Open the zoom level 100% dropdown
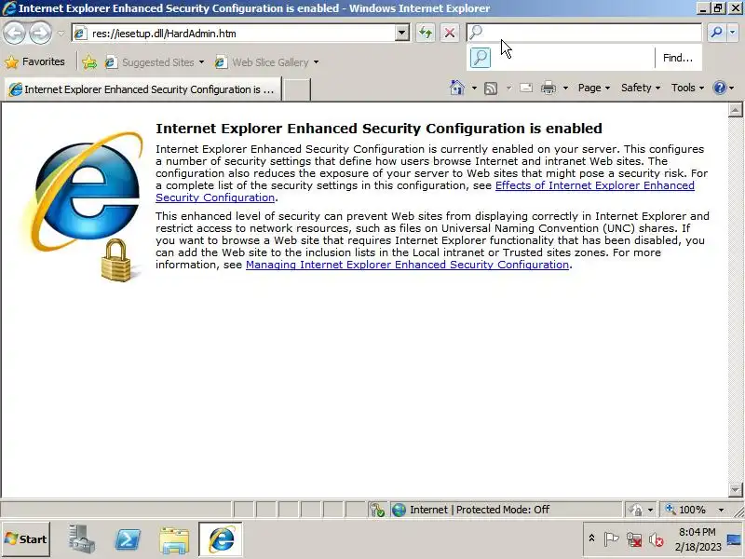The width and height of the screenshot is (745, 559). [721, 510]
